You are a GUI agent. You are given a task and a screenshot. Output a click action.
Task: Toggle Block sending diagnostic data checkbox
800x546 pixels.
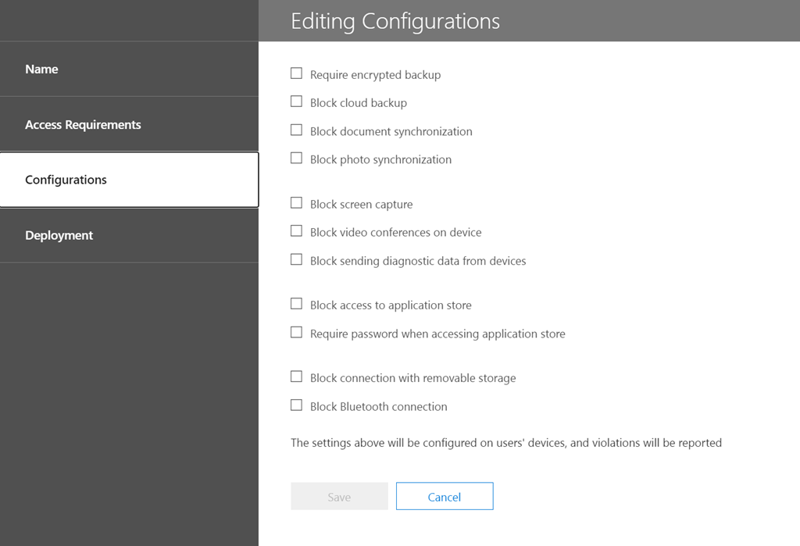click(x=296, y=260)
